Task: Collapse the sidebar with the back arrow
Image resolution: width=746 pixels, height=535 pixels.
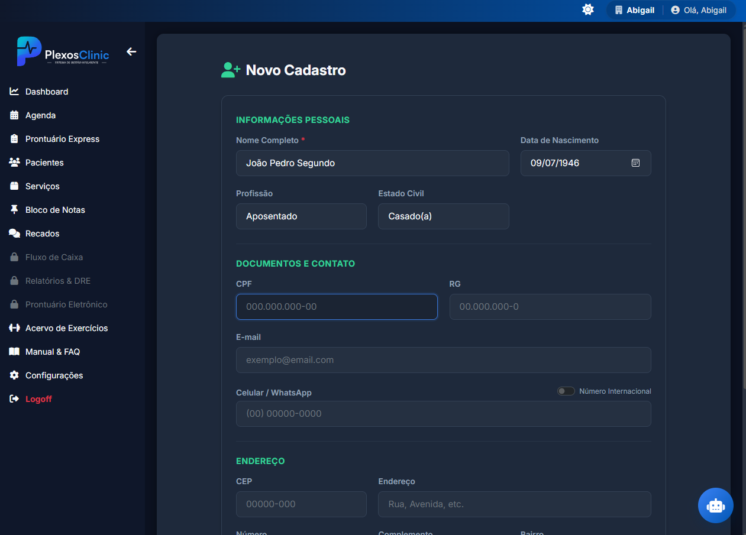Action: [x=131, y=52]
